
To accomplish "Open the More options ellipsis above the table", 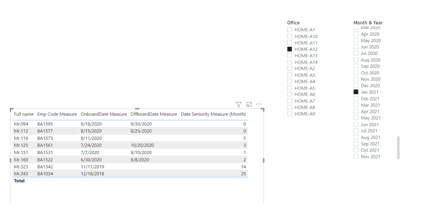I will (x=259, y=104).
